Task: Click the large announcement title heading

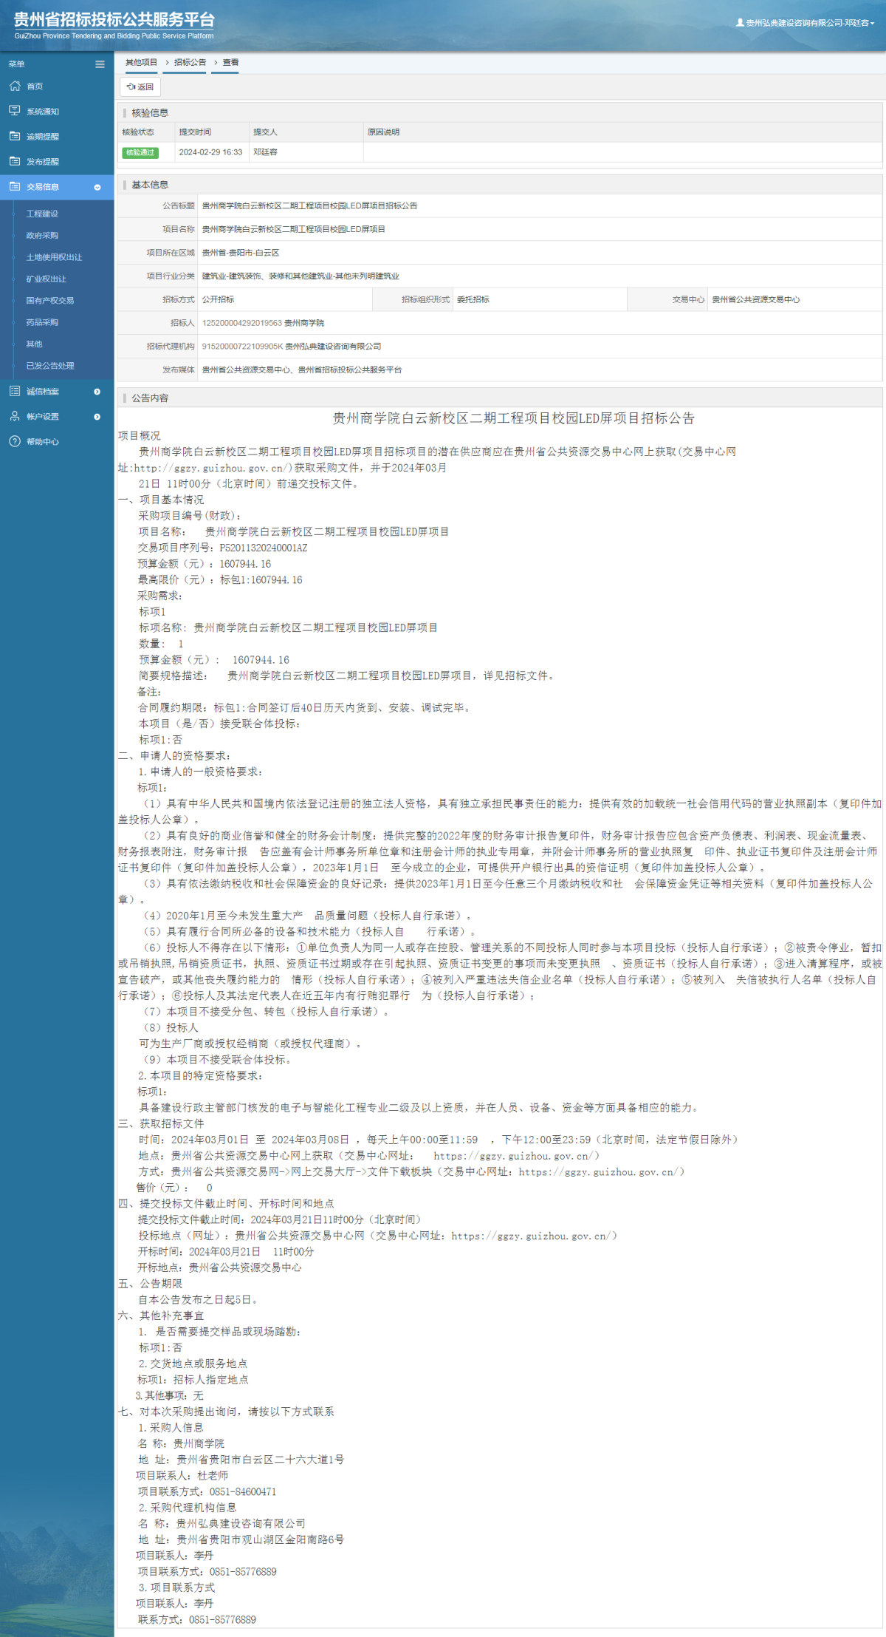Action: coord(514,418)
